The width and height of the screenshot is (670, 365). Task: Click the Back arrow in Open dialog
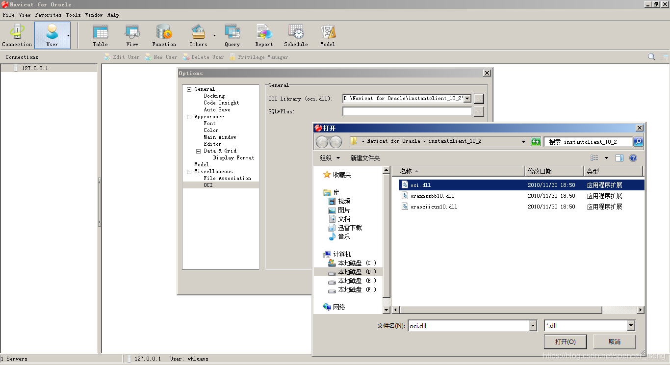tap(322, 142)
